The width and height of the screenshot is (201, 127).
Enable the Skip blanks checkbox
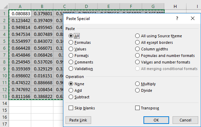click(71, 108)
